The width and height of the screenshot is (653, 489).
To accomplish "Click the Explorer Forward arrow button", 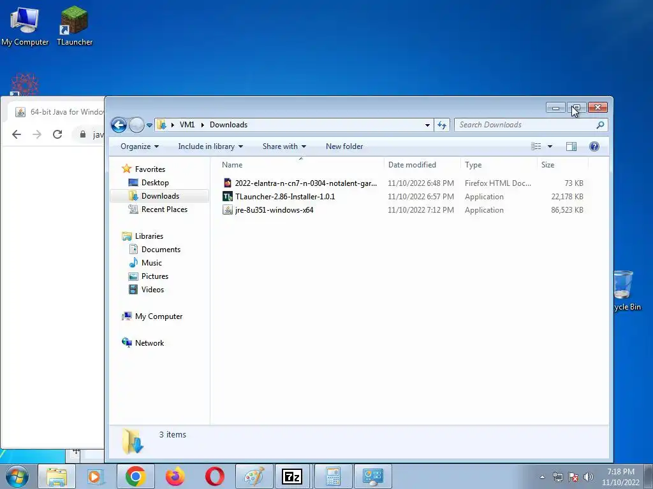I will coord(136,125).
